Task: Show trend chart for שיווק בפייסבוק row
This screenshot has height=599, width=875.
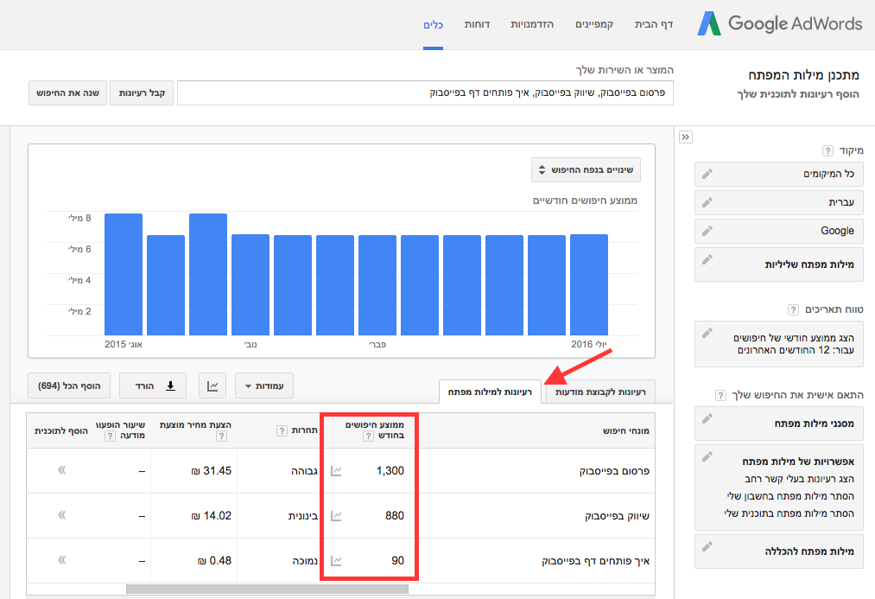Action: (x=336, y=516)
